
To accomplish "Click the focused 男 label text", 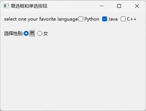I will click(32, 33).
